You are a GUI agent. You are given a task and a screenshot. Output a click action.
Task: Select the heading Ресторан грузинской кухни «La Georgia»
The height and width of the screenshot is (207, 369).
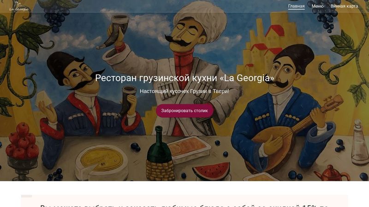pos(184,78)
